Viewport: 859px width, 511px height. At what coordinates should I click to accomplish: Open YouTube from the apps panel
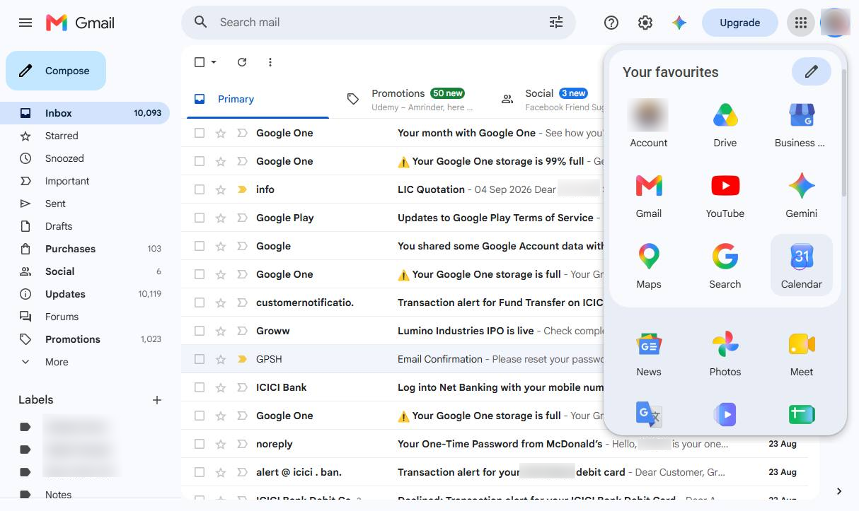725,194
